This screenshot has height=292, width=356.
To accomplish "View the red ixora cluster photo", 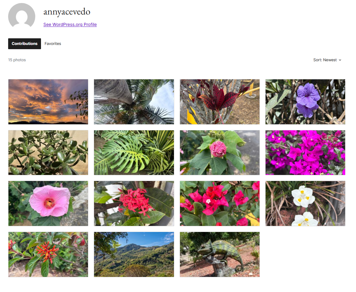I will pos(134,203).
